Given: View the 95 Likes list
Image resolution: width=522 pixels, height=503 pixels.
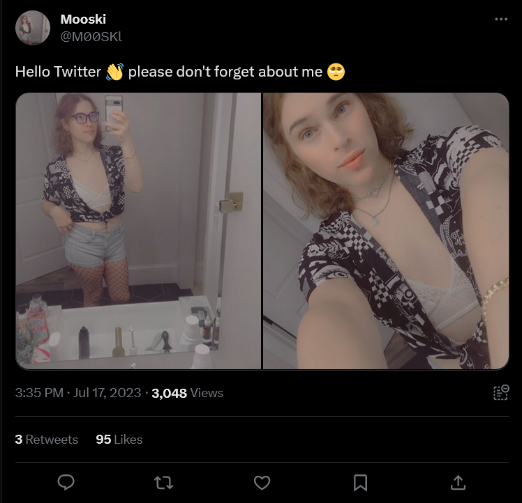Looking at the screenshot, I should coord(119,440).
